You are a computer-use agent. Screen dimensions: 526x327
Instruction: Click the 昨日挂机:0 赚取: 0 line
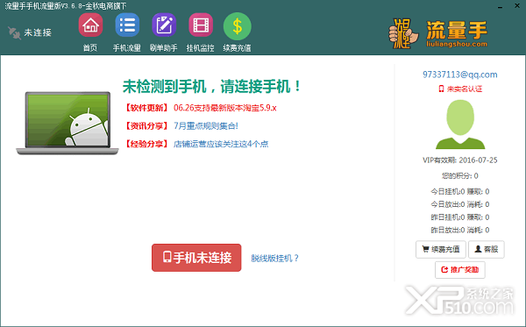click(460, 217)
